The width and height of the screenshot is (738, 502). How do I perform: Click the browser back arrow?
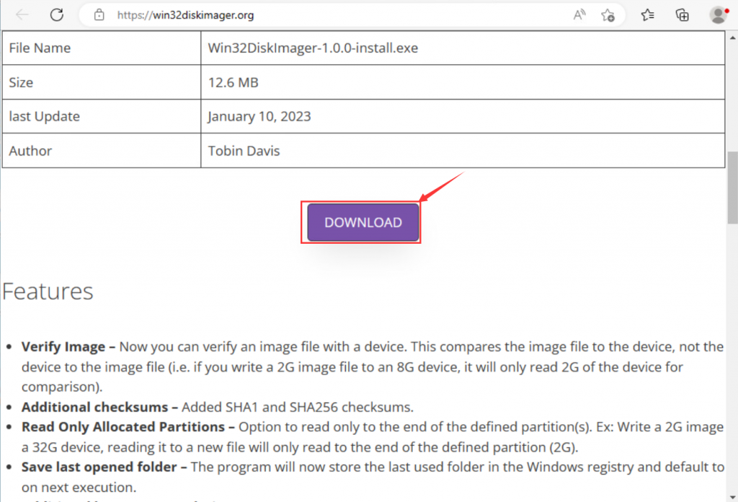click(x=22, y=15)
